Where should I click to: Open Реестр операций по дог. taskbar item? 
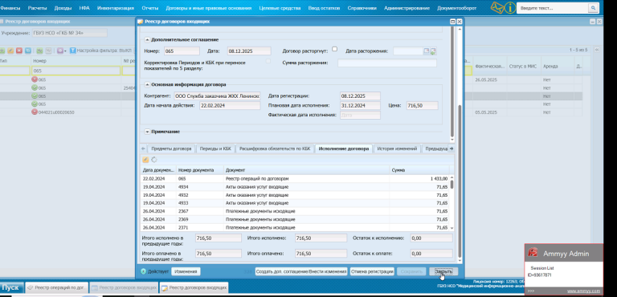[57, 288]
